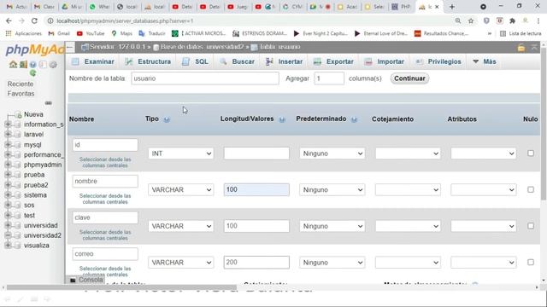Open the phpMyAdmin settings gear icon
The image size is (547, 307).
click(x=53, y=65)
